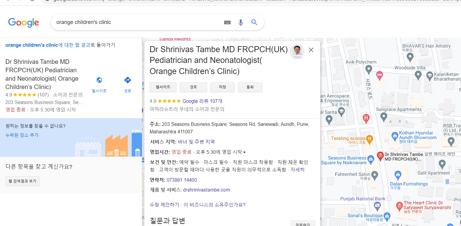Click BHAVAR'S Hair Artistry map pin

pos(410,57)
